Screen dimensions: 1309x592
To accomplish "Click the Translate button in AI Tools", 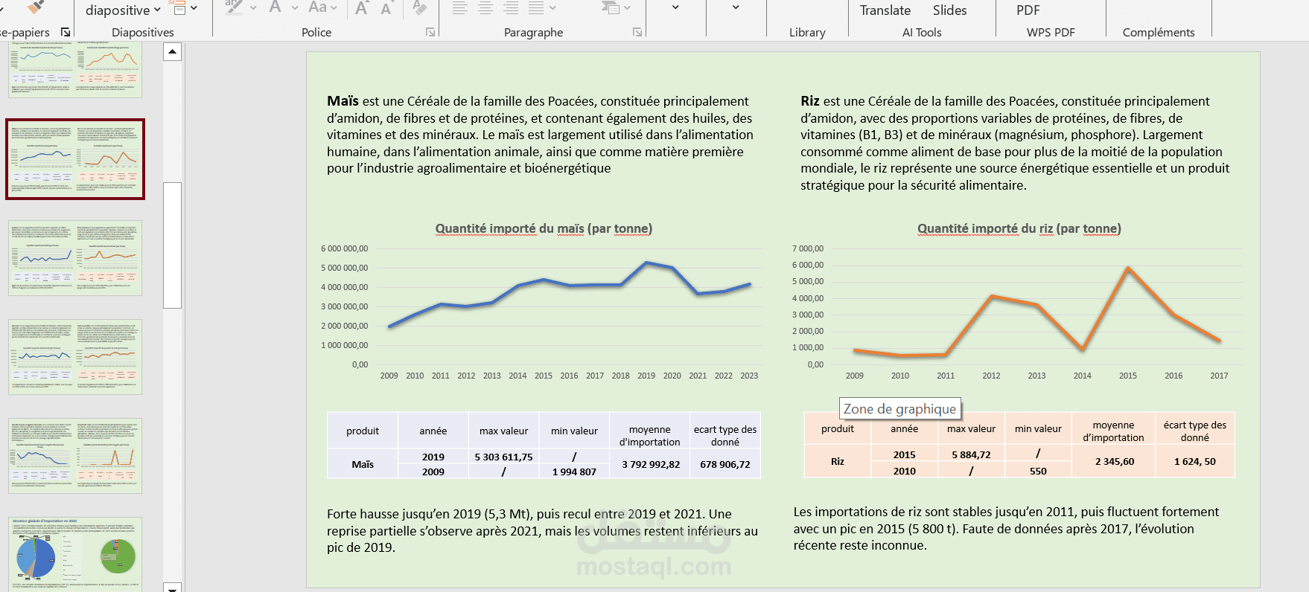I will pos(885,10).
